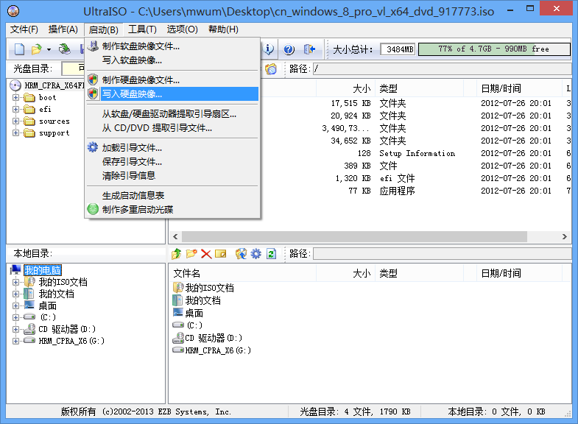Click the properties folder icon beside disc path

pyautogui.click(x=271, y=69)
